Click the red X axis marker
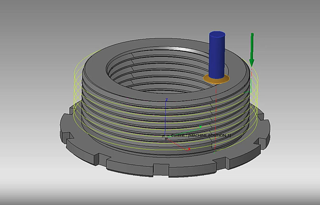Screen dimensions: 320x205 [189, 149]
